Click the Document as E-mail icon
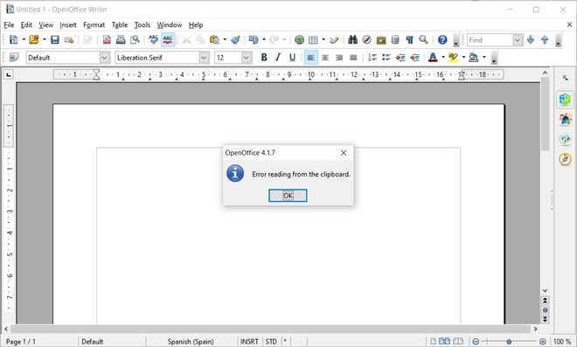This screenshot has height=347, width=577. pyautogui.click(x=69, y=39)
